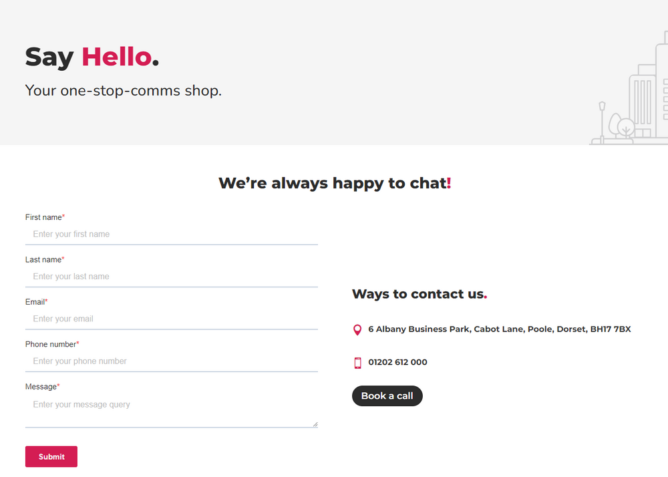Focus the First name input field
This screenshot has width=668, height=477.
point(171,234)
